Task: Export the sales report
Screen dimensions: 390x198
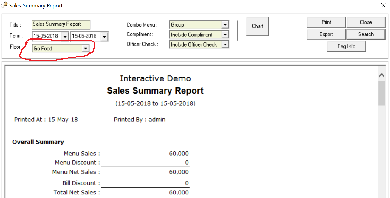Action: click(326, 34)
